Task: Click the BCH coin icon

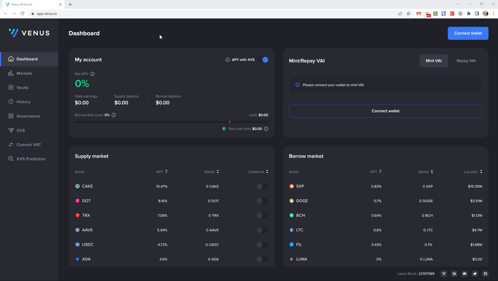Action: click(291, 215)
